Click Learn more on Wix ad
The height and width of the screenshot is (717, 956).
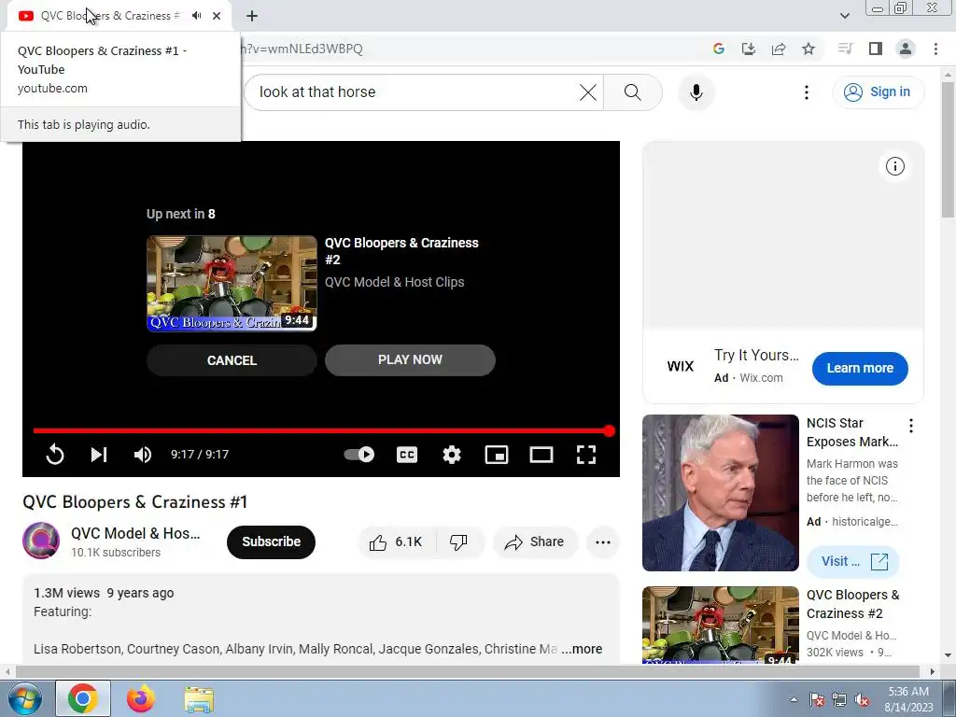pyautogui.click(x=860, y=368)
